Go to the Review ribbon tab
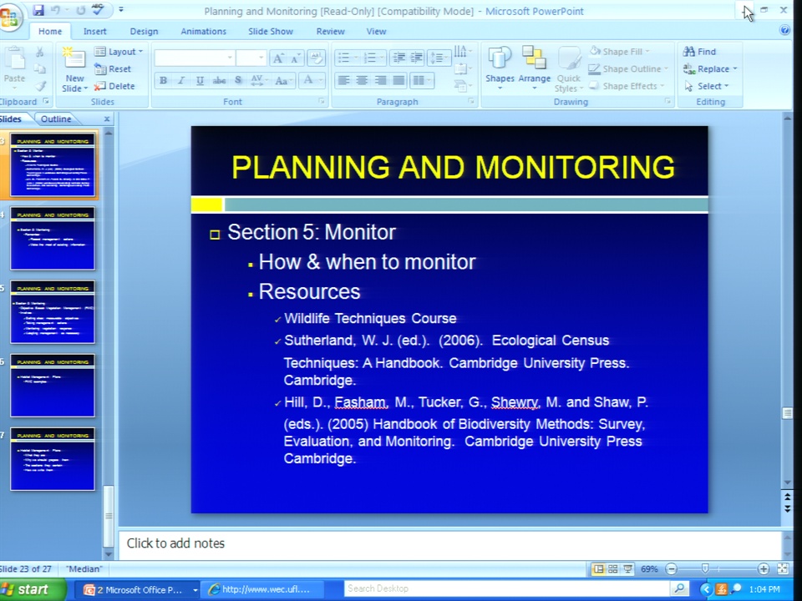 [331, 31]
